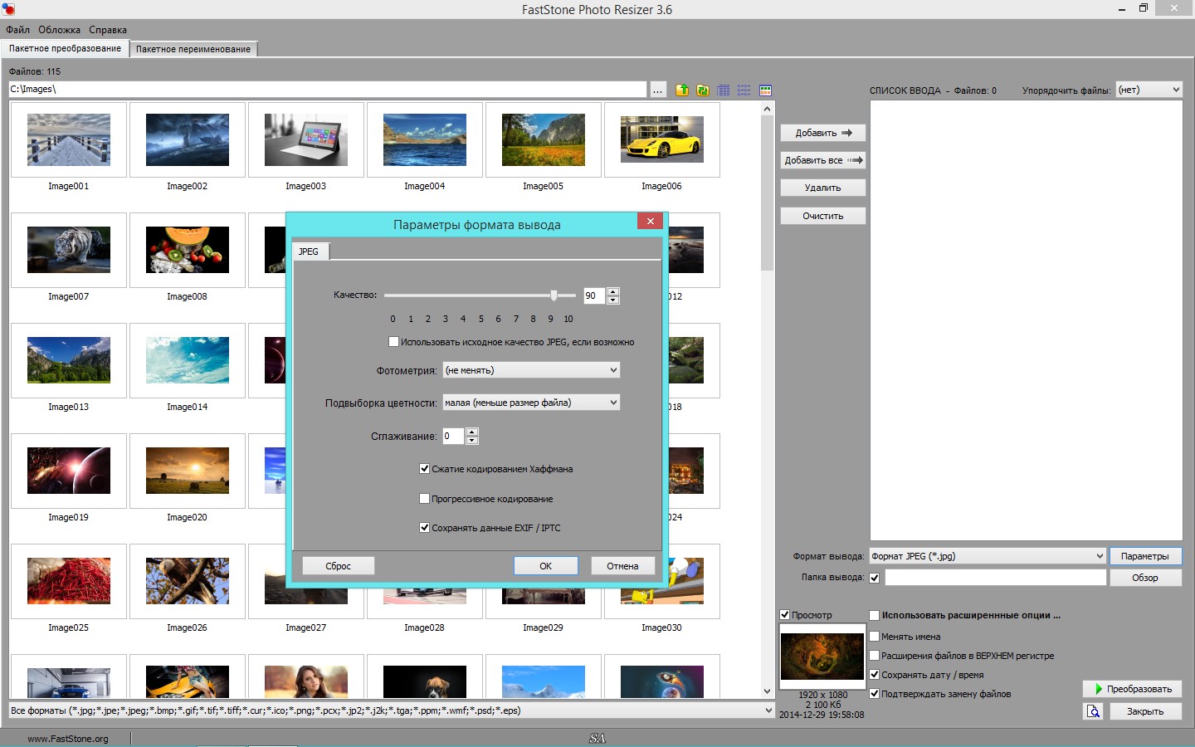The image size is (1195, 747).
Task: Select the thumbnails view icon
Action: tap(765, 90)
